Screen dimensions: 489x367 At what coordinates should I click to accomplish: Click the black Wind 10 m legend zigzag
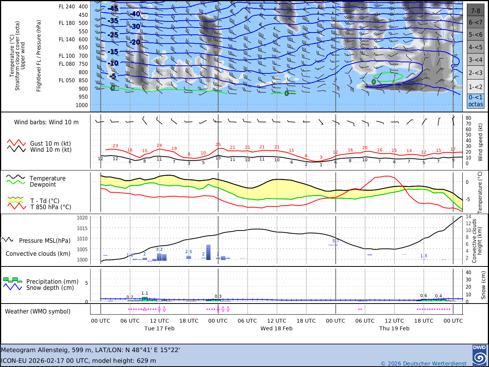click(16, 149)
